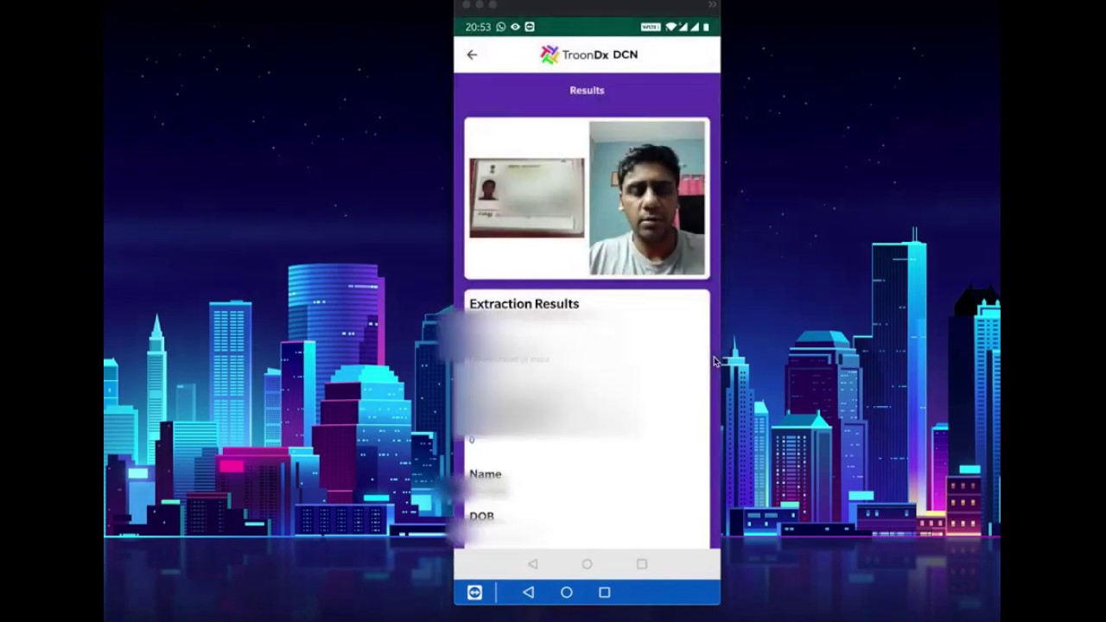Select the Extraction Results heading

[524, 304]
